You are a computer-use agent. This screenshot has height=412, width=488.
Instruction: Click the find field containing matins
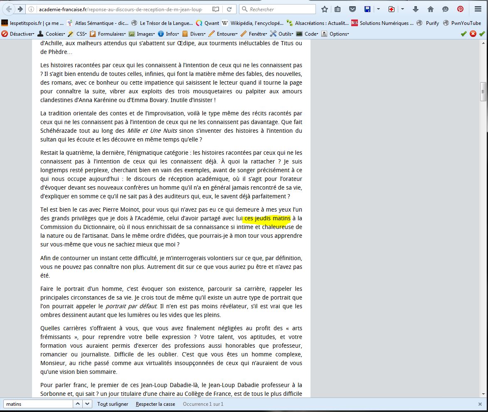point(38,404)
